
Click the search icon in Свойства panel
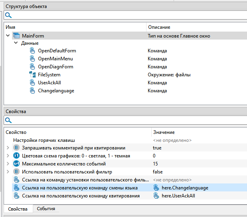point(8,120)
